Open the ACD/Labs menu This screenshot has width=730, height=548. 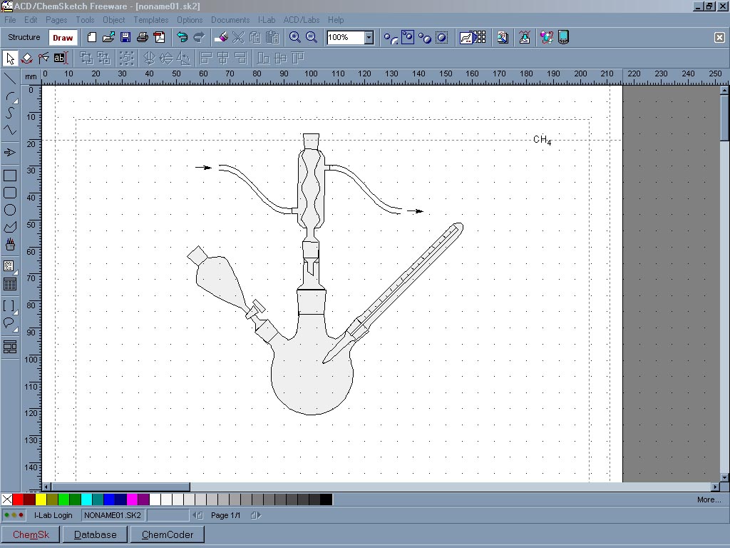[302, 19]
